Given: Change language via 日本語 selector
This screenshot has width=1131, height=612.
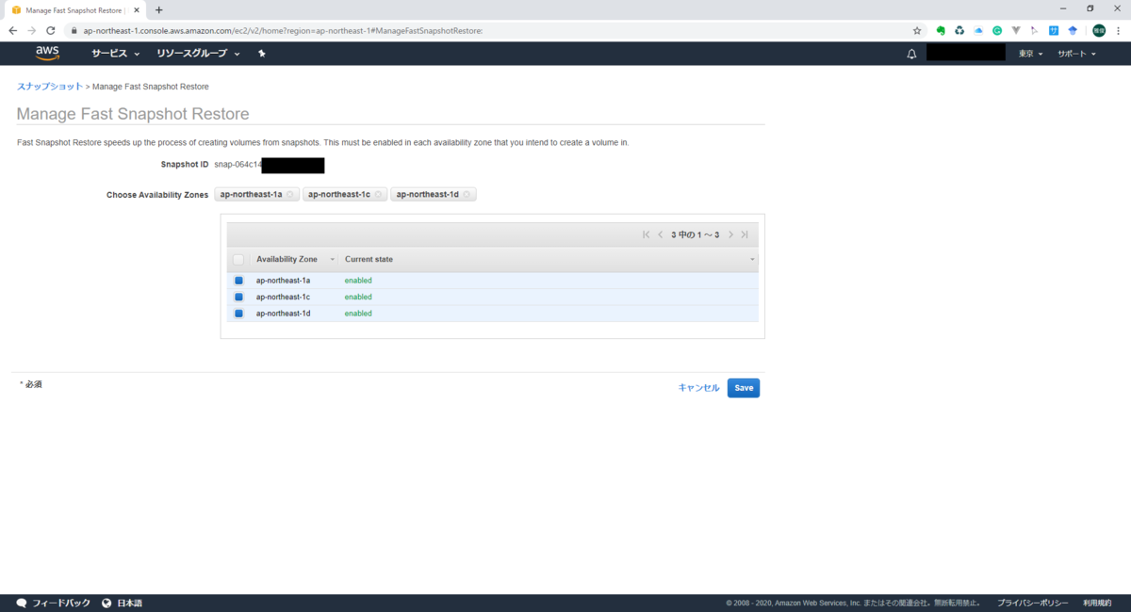Looking at the screenshot, I should 122,603.
